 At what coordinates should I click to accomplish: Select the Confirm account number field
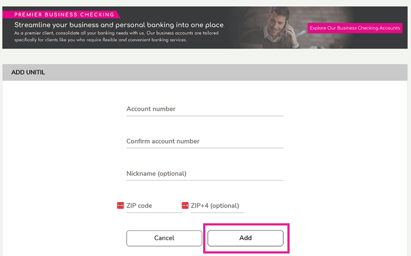(205, 141)
